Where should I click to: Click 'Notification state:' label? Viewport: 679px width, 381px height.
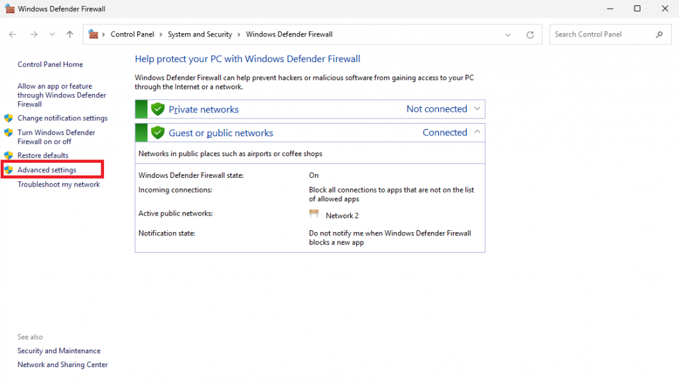pyautogui.click(x=166, y=233)
